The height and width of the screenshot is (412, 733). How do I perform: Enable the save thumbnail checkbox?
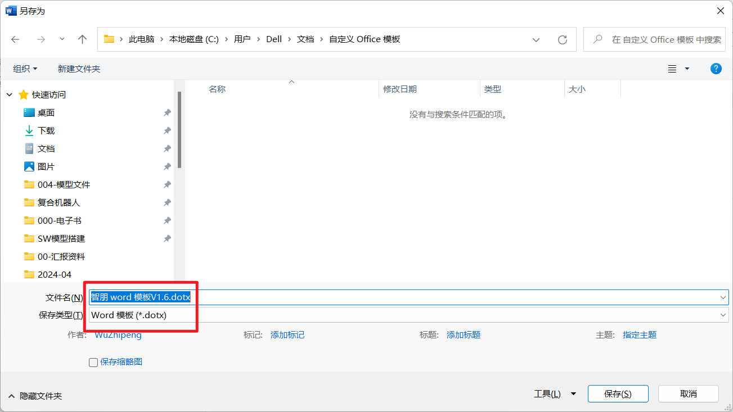click(x=93, y=362)
